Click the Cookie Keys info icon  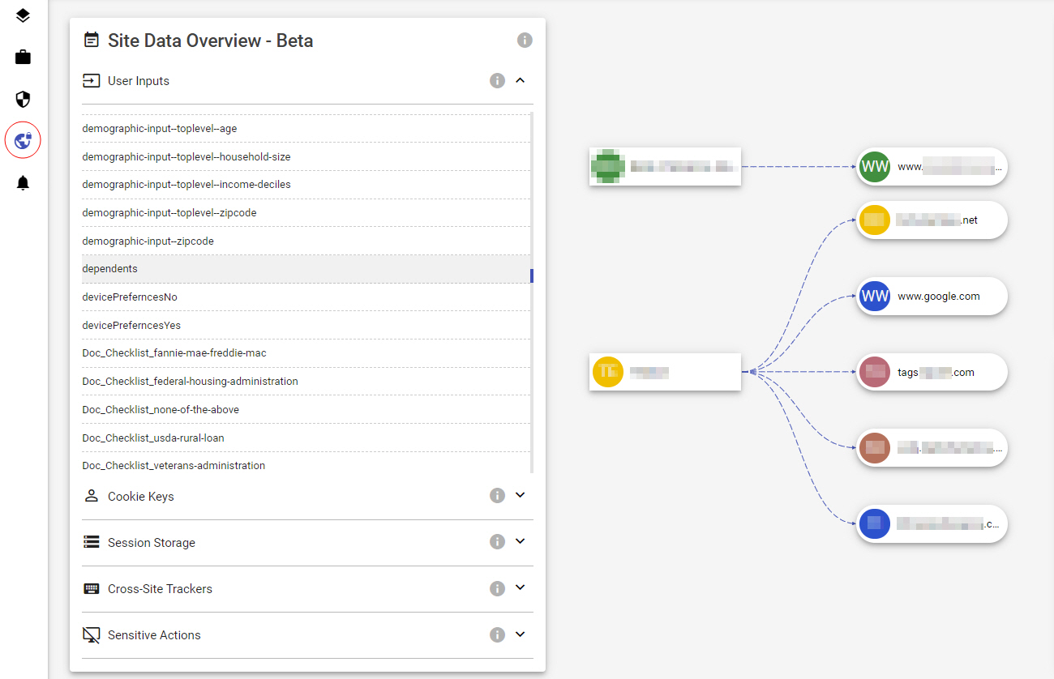coord(498,496)
